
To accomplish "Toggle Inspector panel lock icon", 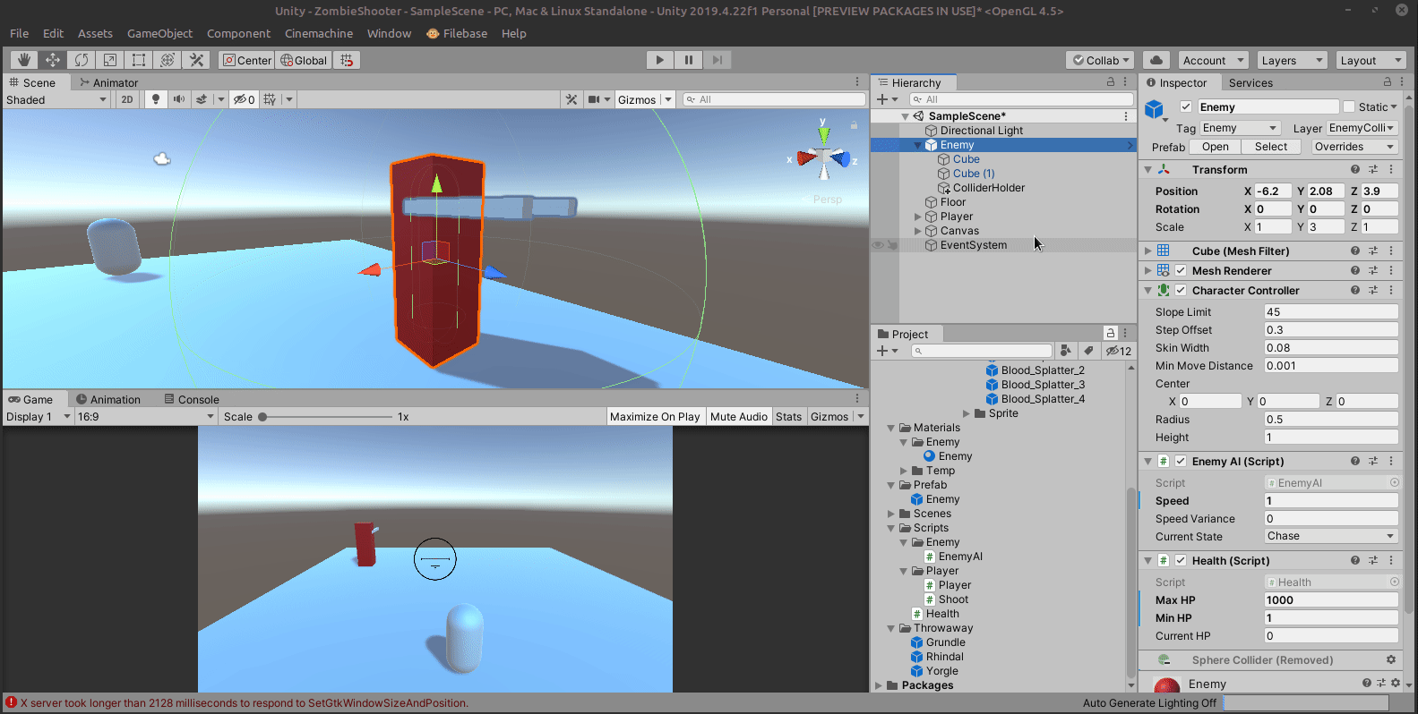I will coord(1387,81).
